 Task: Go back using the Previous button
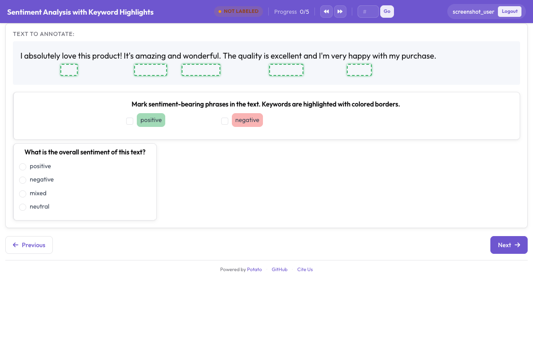tap(29, 245)
